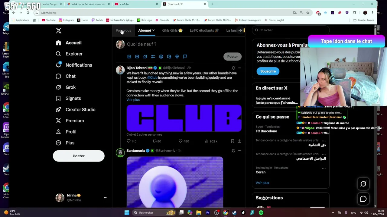Screen dimensions: 387x217
Task: Open Instant-Gaming.com bookmark
Action: (x=248, y=20)
